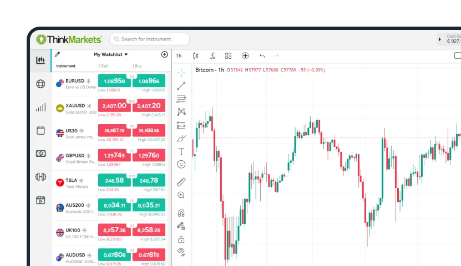This screenshot has height=266, width=461.
Task: Toggle lock all drawings
Action: [181, 239]
